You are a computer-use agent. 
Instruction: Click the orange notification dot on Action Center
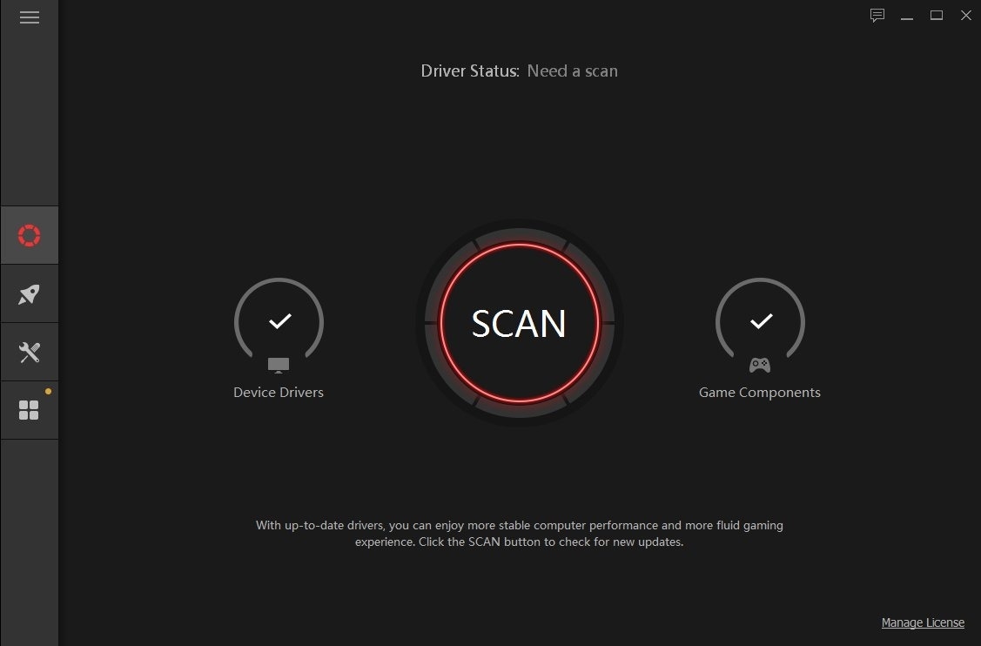(48, 392)
